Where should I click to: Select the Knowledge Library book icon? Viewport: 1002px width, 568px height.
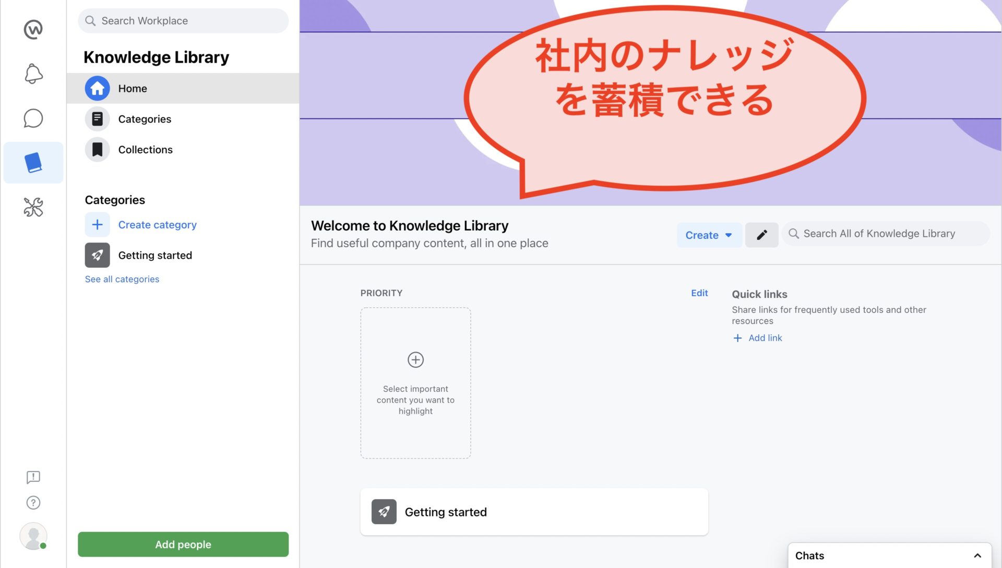[x=33, y=163]
